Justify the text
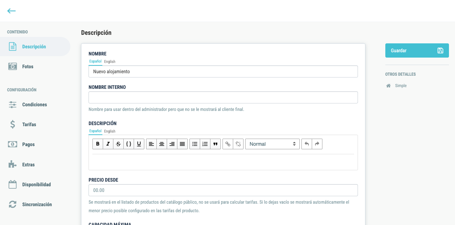The image size is (455, 225). [182, 144]
